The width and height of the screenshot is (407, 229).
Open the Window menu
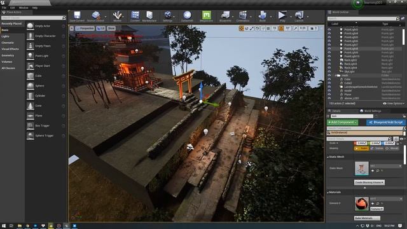coord(24,8)
